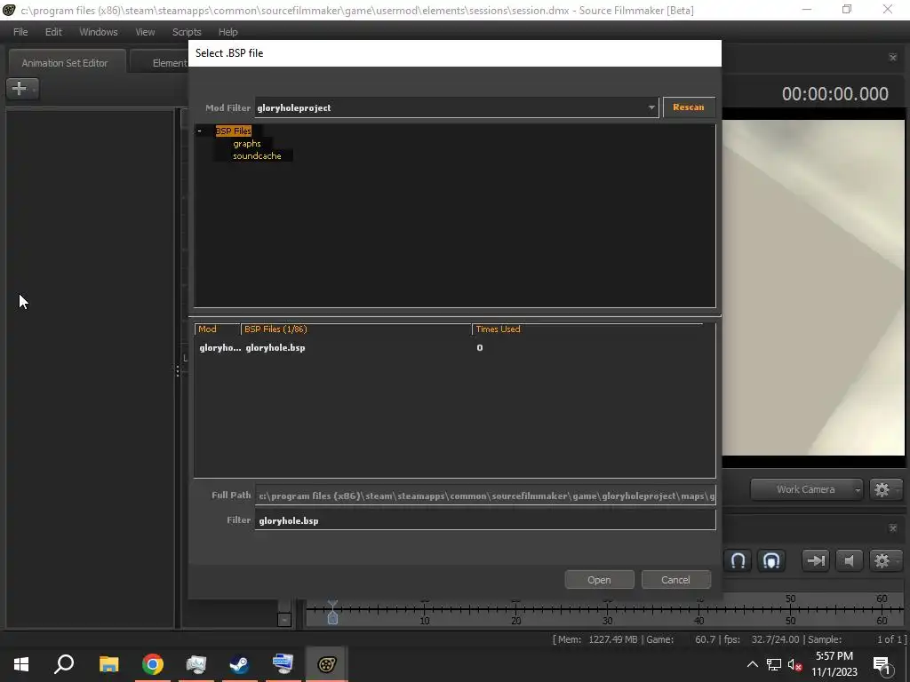Click the taskbar monitor app icon before Source Filmmaker

283,664
